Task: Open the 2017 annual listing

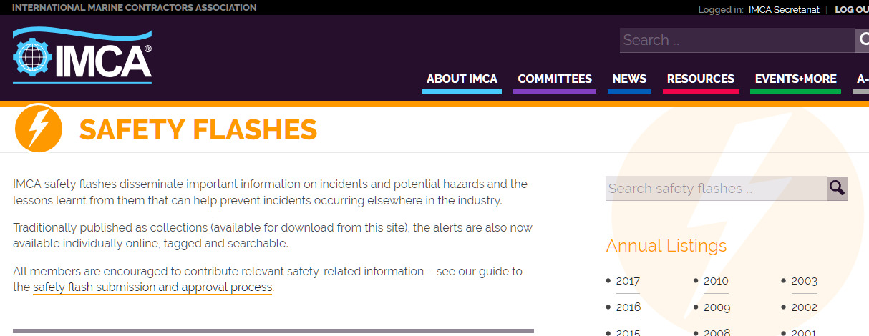Action: 628,281
